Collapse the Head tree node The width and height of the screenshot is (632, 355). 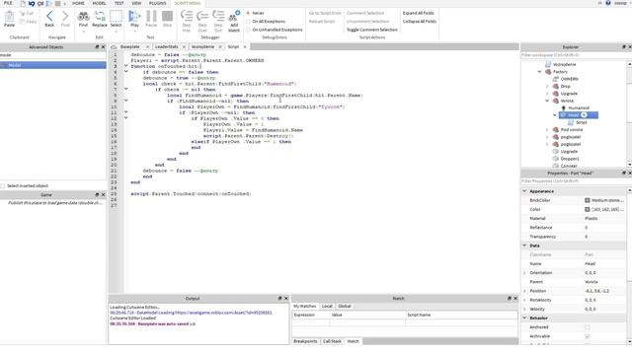coord(555,115)
